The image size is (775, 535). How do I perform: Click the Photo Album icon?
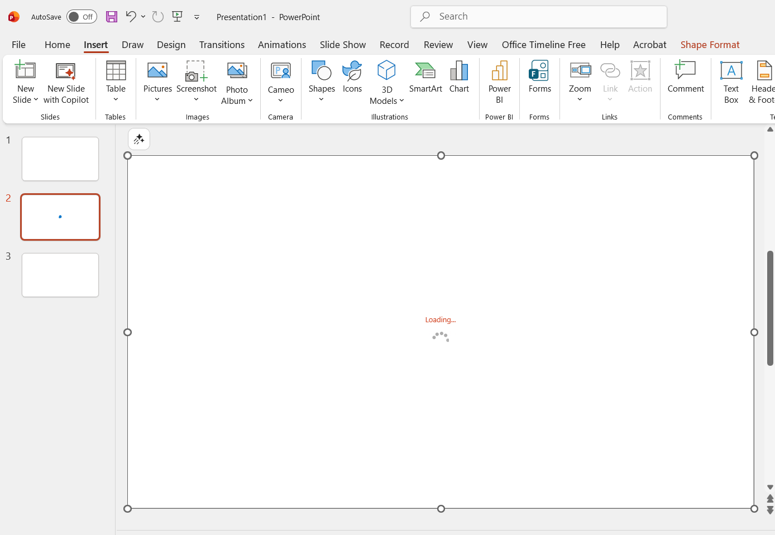[x=237, y=71]
